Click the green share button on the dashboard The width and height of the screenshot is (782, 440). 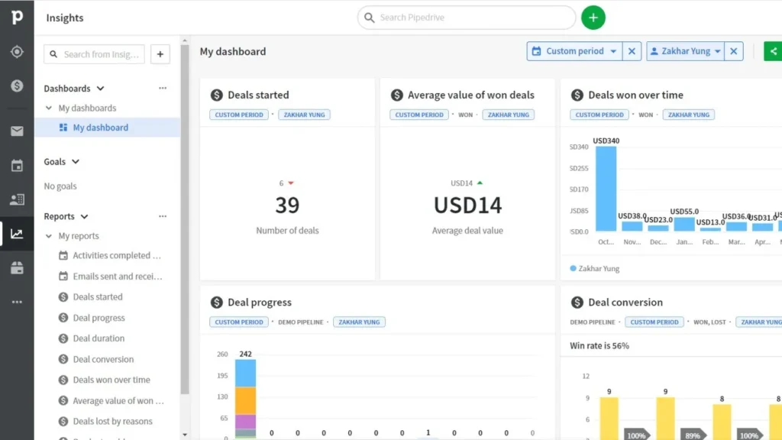pos(774,51)
